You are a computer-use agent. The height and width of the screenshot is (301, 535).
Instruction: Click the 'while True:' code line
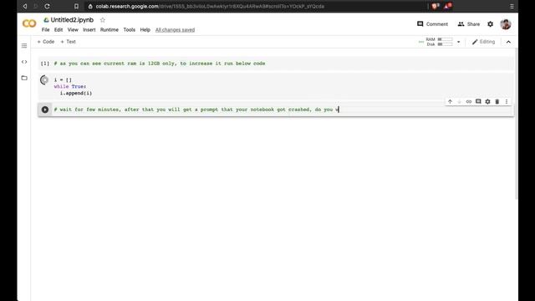[x=70, y=87]
